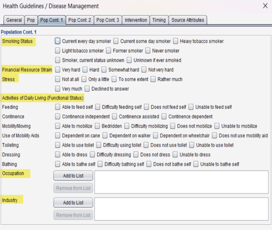Select Very hard financial resource strain
The height and width of the screenshot is (230, 272).
[58, 70]
